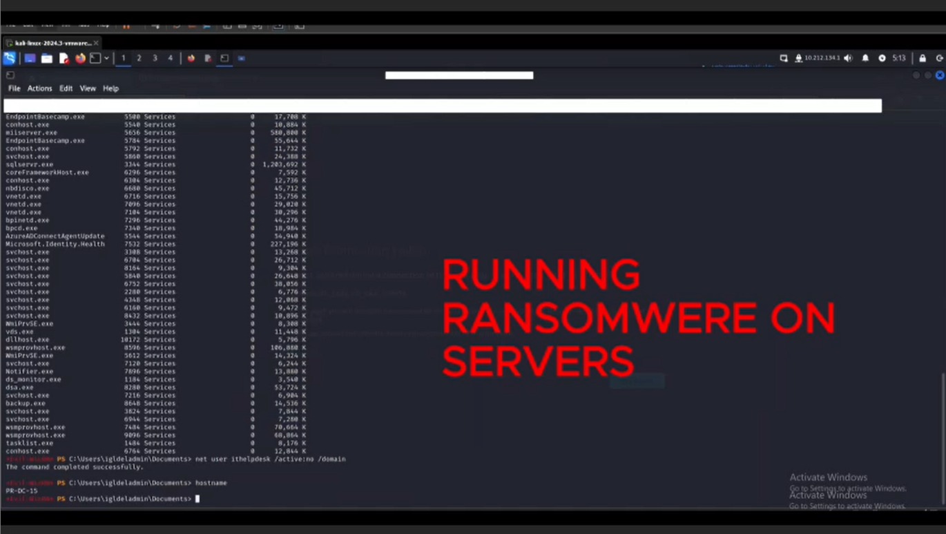Click the IP address 10.212.134.1 indicator
The width and height of the screenshot is (946, 534).
822,59
